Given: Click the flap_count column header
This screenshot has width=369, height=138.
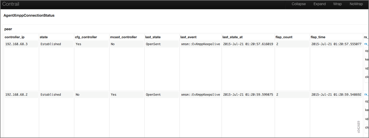Looking at the screenshot, I should [284, 37].
